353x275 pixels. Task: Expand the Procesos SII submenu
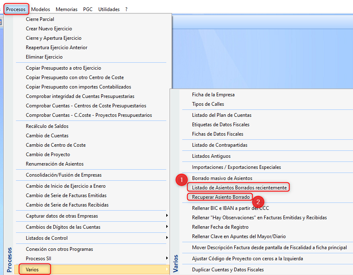[x=38, y=259]
